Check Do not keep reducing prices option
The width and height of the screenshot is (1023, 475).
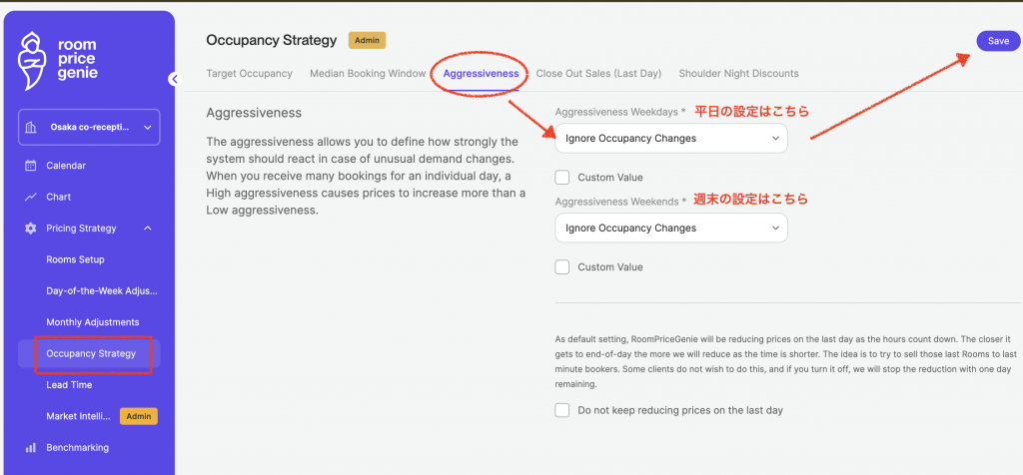(x=562, y=410)
